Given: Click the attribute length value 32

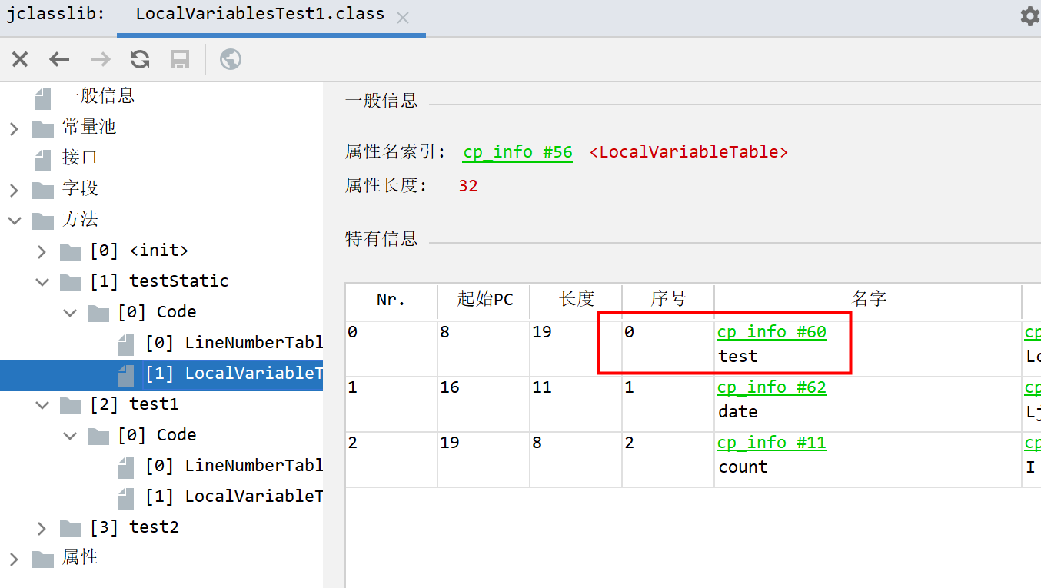Looking at the screenshot, I should coord(468,186).
